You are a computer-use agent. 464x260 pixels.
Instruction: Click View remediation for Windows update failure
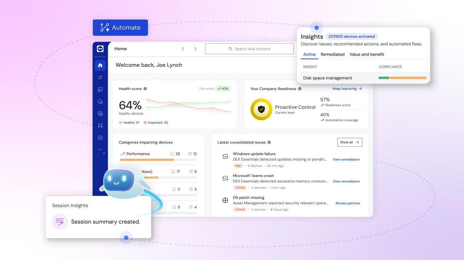(x=346, y=159)
